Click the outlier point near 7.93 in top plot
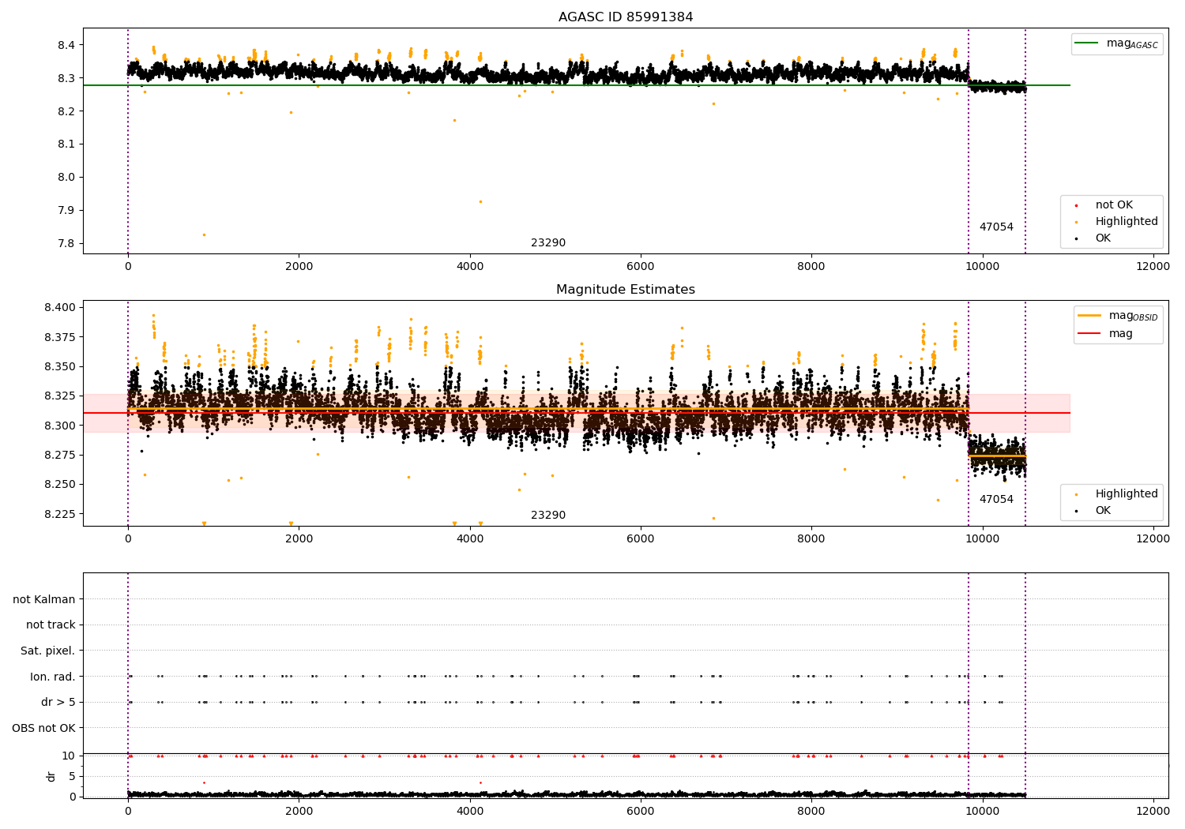Viewport: 1185px width, 829px height. (480, 201)
